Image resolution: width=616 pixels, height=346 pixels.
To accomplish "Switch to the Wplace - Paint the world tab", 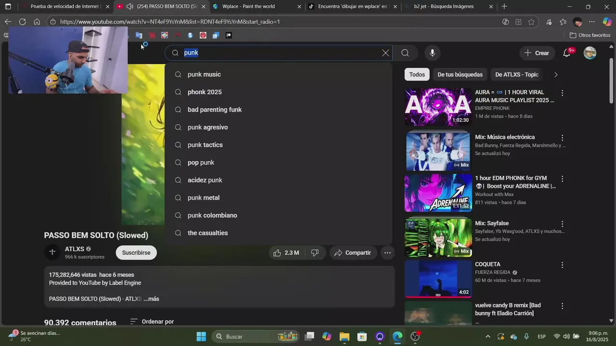I will pyautogui.click(x=257, y=7).
